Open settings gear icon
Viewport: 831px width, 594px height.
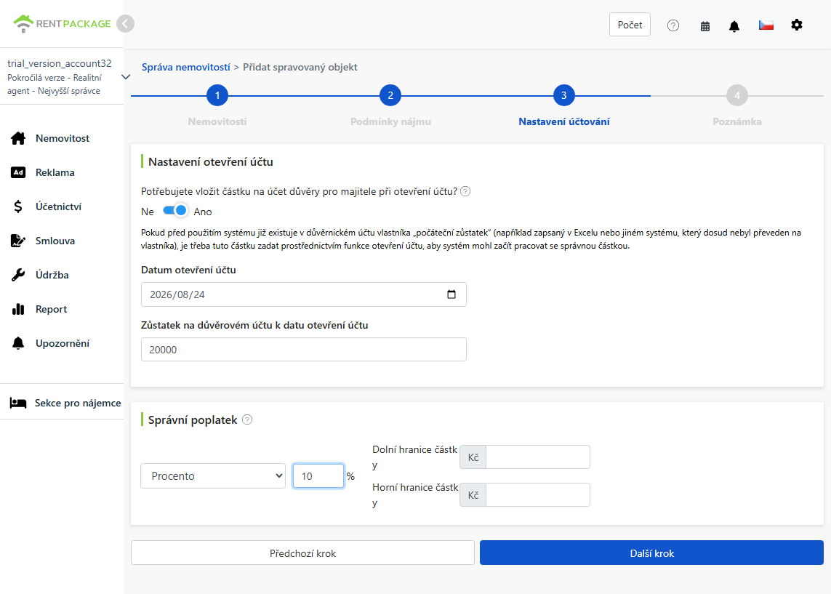pyautogui.click(x=797, y=25)
